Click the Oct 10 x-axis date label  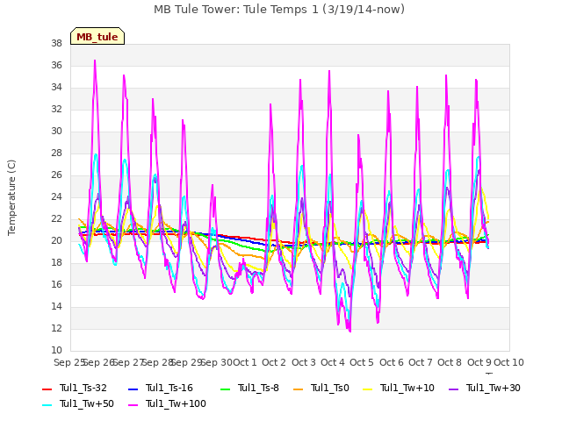pyautogui.click(x=509, y=362)
